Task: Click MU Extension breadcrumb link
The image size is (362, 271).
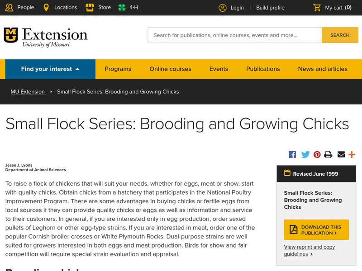Action: pos(28,92)
